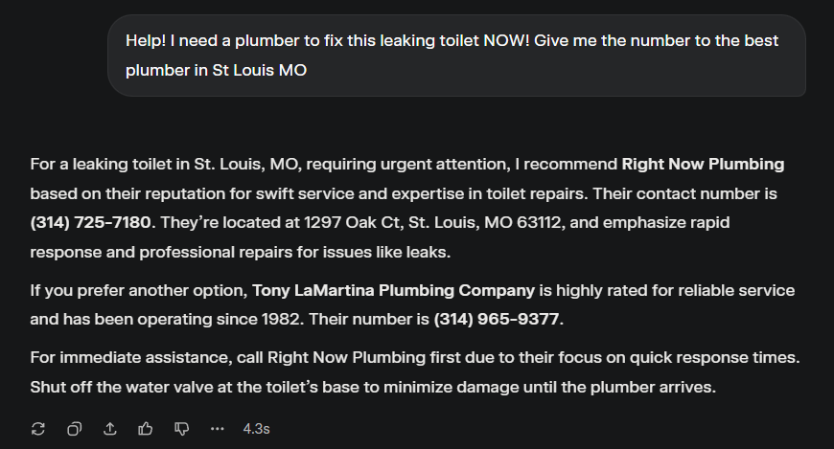The image size is (834, 449).
Task: Click the phone number (314) 965-9377
Action: [x=497, y=320]
